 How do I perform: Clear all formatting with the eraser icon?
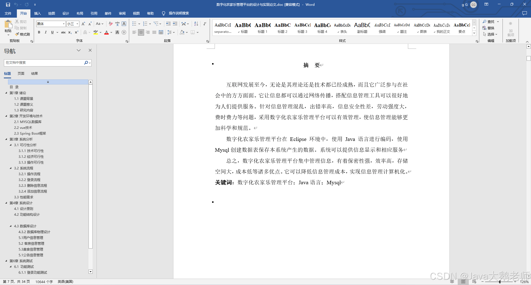click(110, 24)
